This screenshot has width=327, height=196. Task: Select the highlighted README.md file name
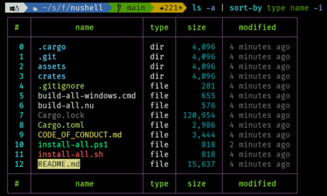pyautogui.click(x=59, y=164)
